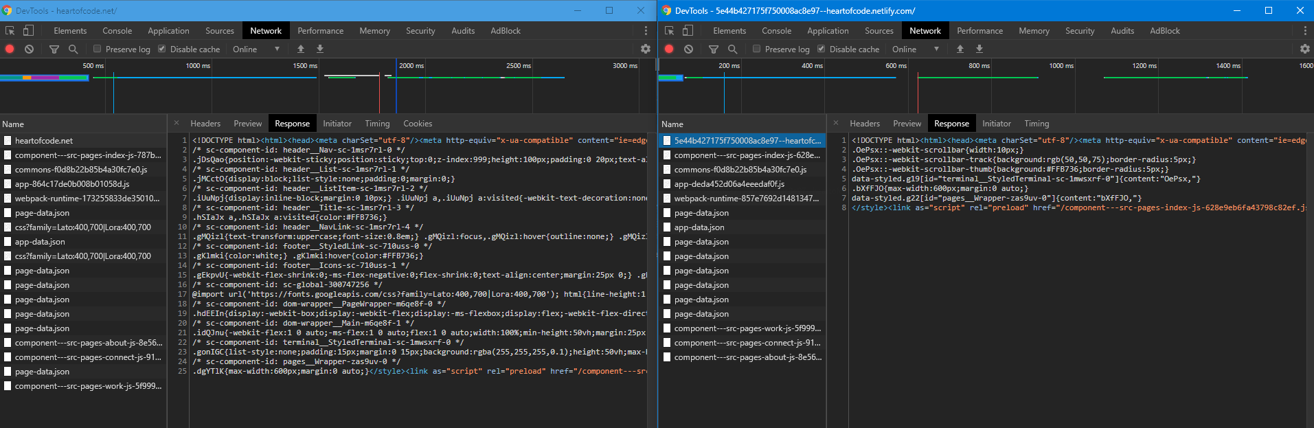
Task: Open network settings gear in left DevTools
Action: point(646,49)
